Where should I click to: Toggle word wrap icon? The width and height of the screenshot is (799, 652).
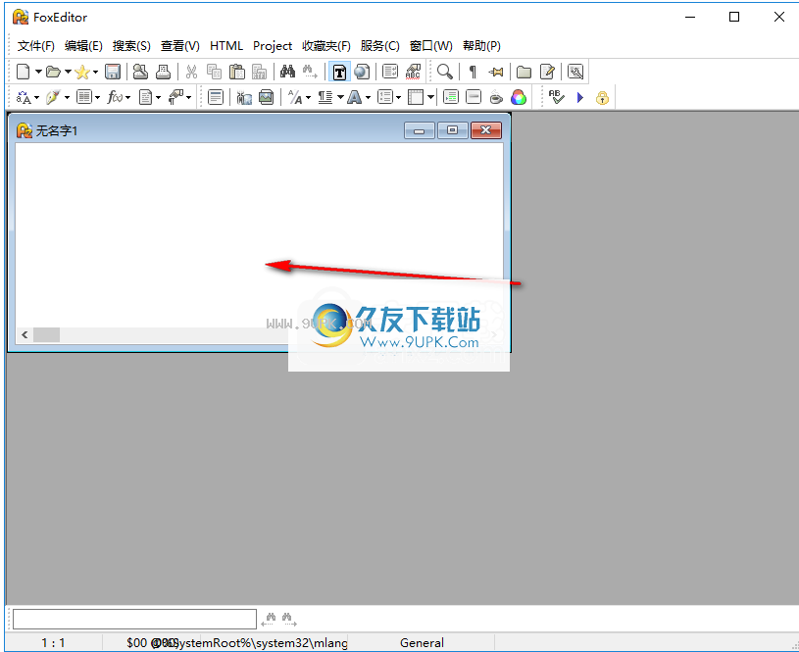point(390,72)
